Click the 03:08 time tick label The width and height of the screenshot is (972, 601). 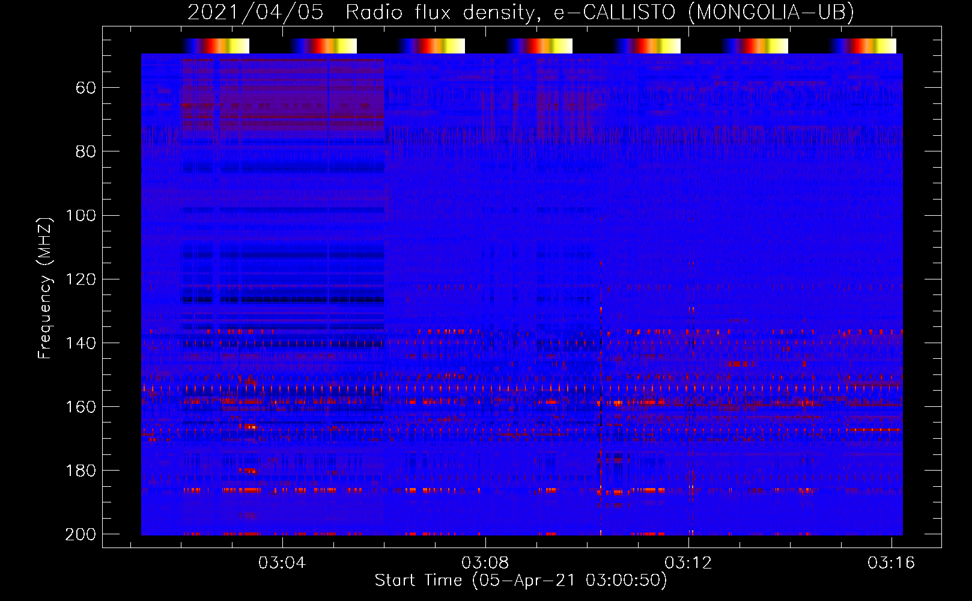pyautogui.click(x=485, y=563)
